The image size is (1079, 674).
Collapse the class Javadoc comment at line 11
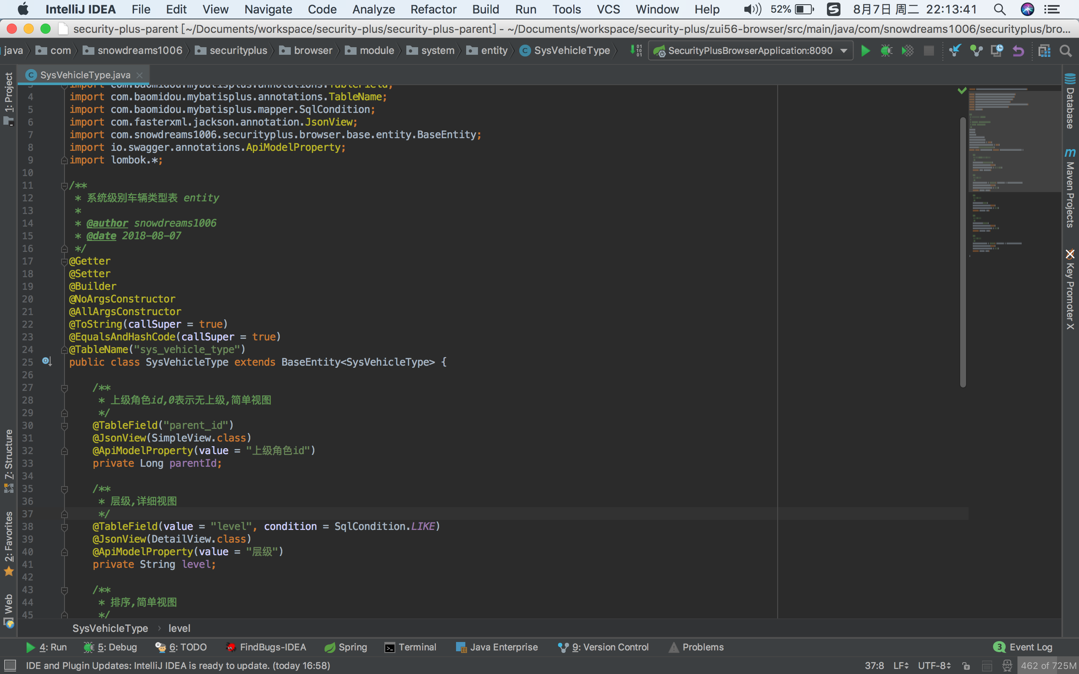pyautogui.click(x=64, y=186)
